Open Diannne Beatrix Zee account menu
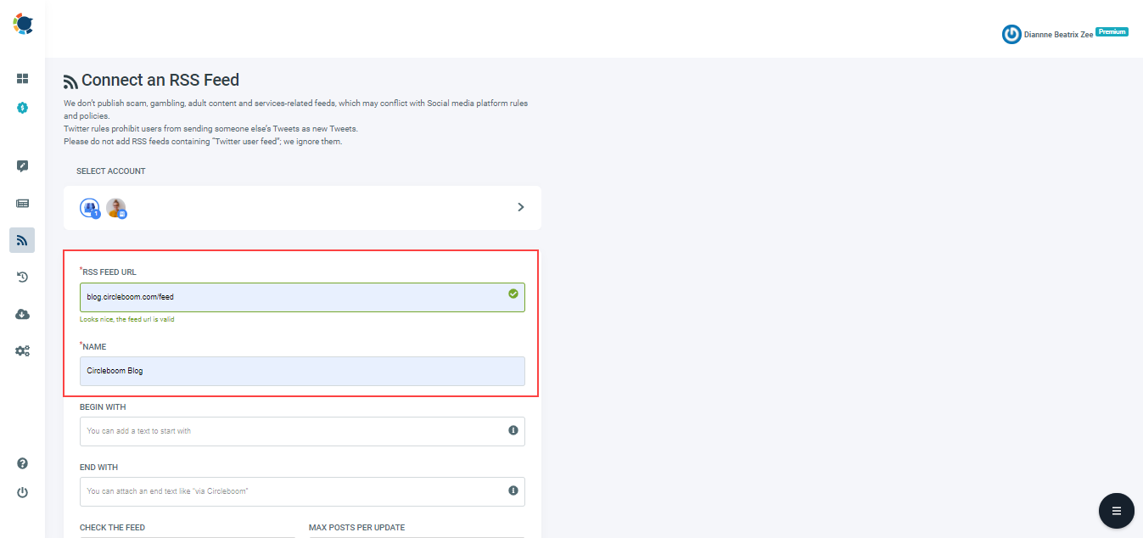 point(1058,34)
